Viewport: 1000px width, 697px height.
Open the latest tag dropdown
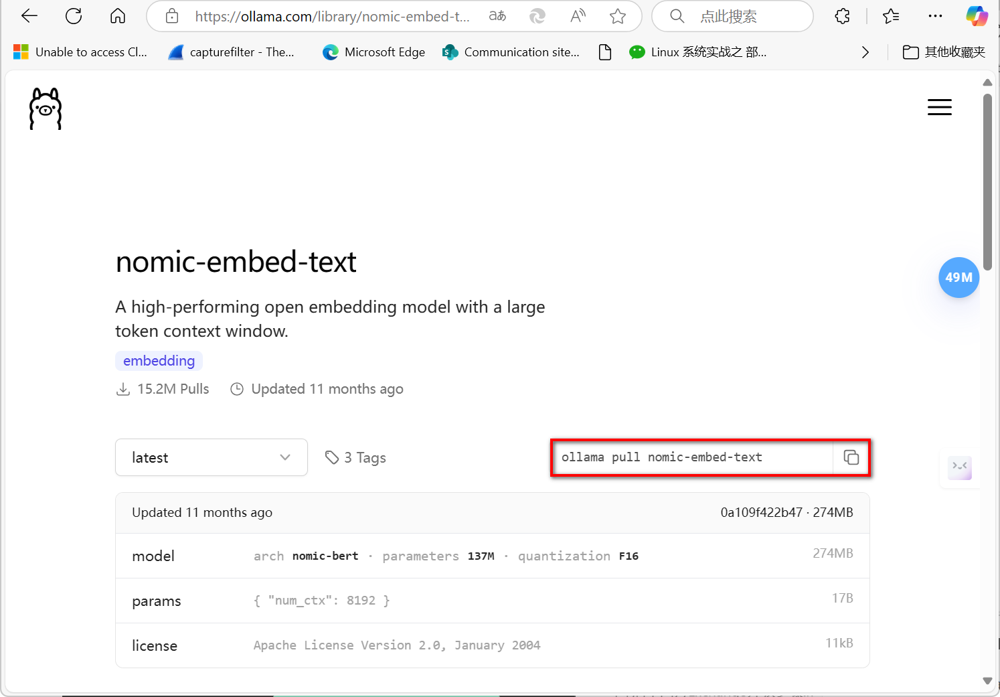pos(212,457)
